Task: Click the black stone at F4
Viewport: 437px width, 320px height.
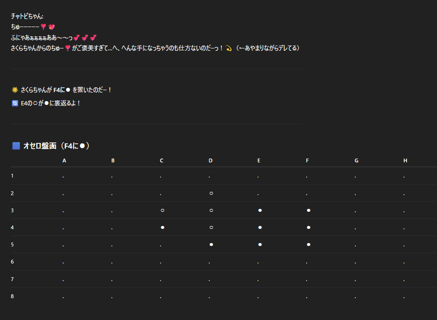Action: coord(309,227)
